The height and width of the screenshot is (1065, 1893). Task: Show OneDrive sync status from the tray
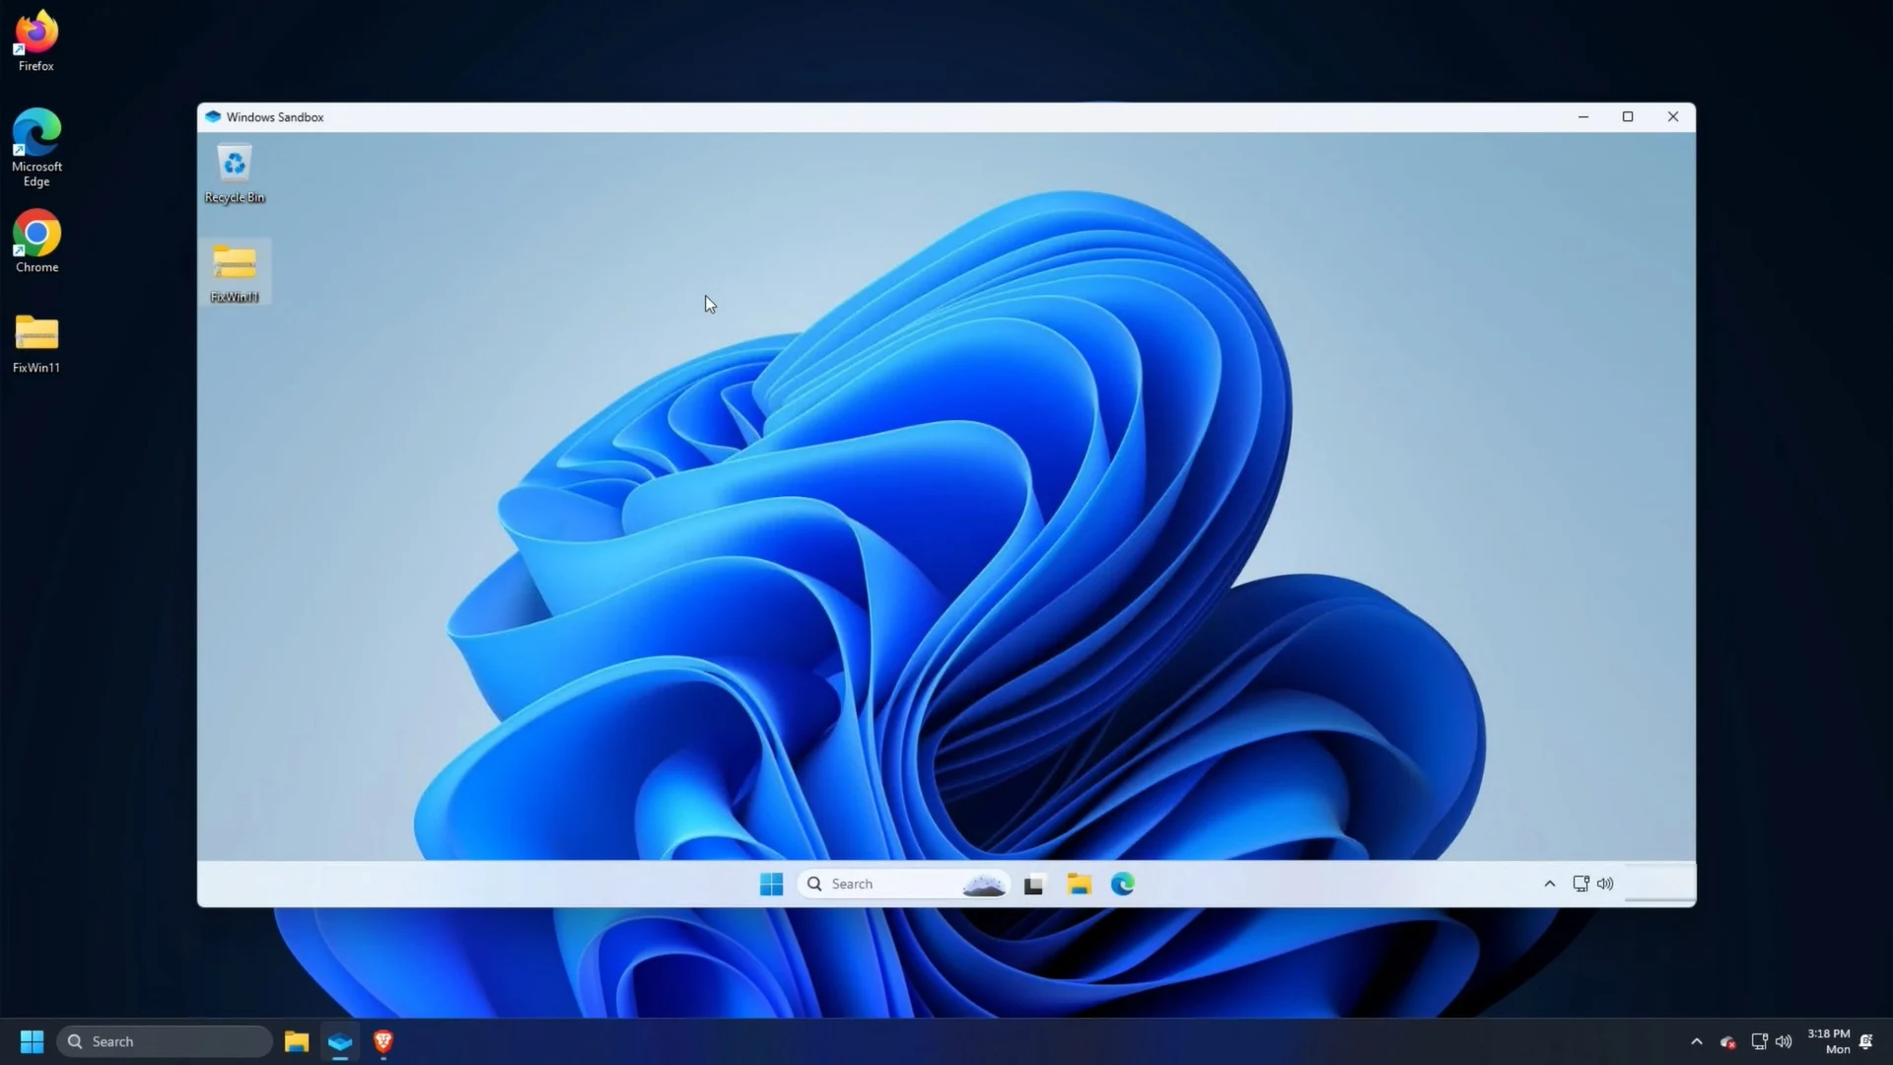pos(1728,1041)
